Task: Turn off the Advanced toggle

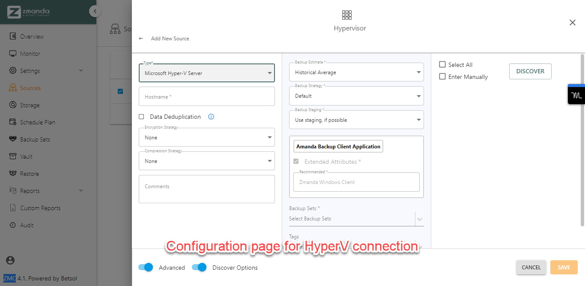Action: (x=146, y=267)
